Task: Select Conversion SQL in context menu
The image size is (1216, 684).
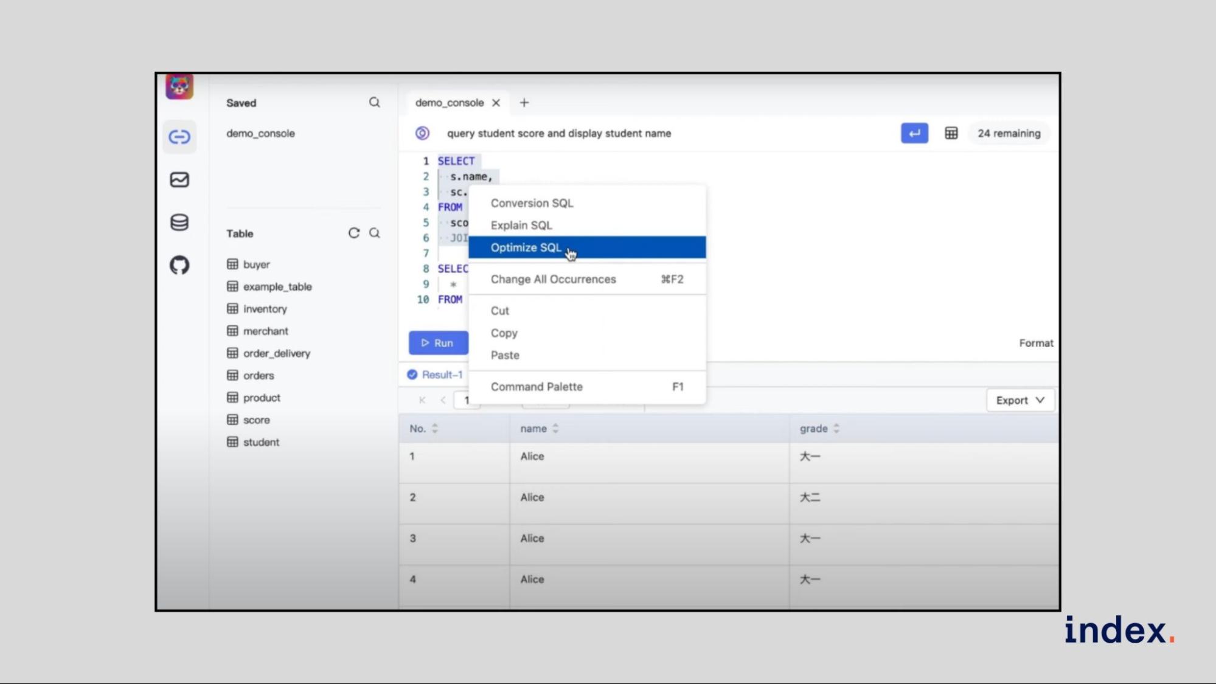Action: coord(532,203)
